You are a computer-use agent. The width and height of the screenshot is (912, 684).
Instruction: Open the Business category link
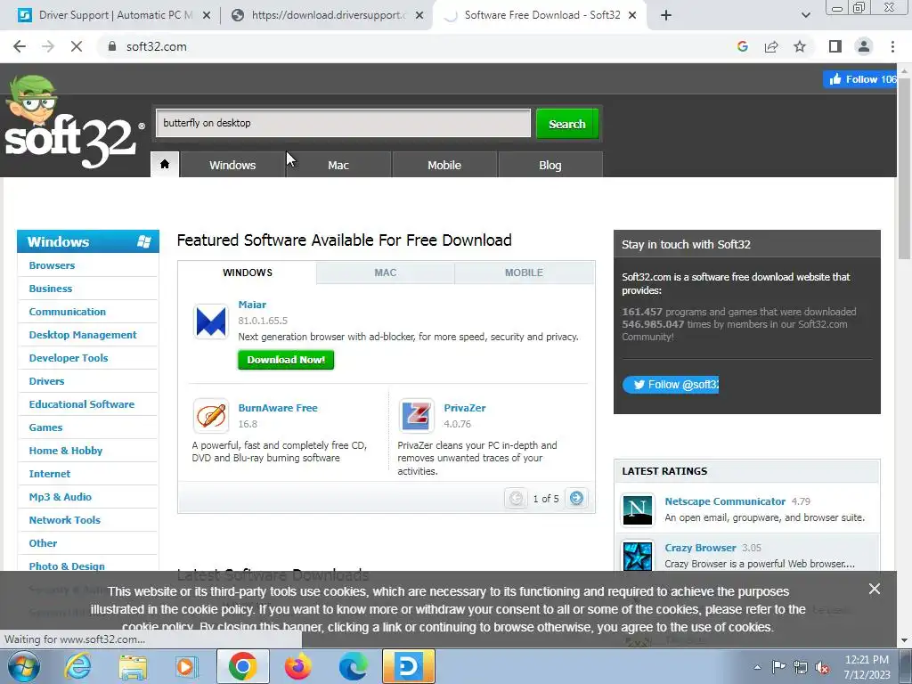click(51, 289)
